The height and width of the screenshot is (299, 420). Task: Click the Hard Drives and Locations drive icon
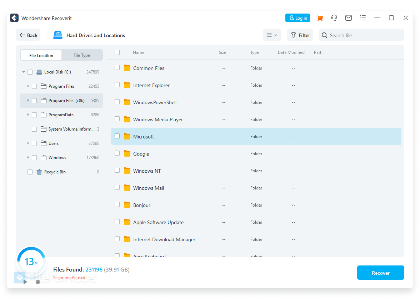[57, 35]
